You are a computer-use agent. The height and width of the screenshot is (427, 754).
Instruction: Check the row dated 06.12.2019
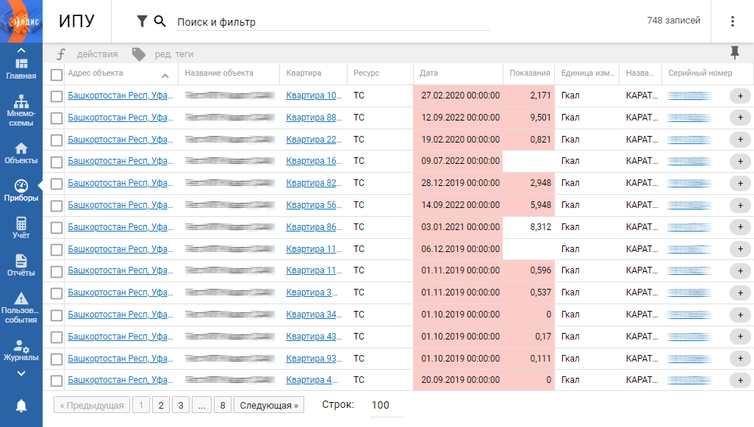click(x=57, y=250)
